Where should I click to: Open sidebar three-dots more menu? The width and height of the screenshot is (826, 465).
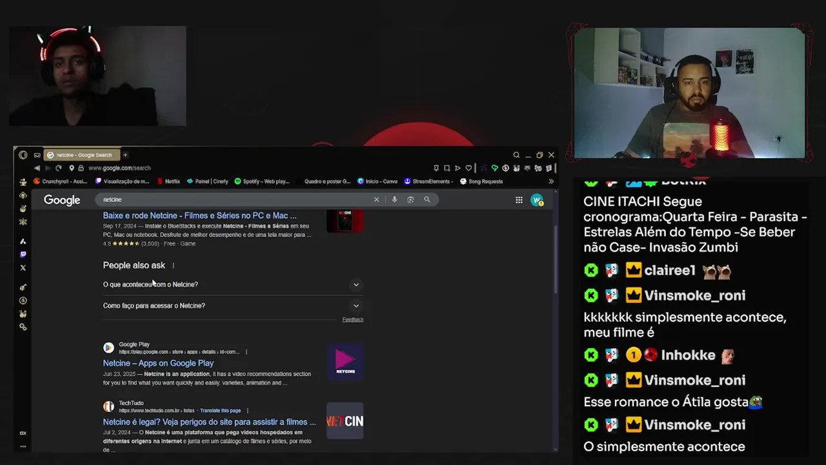(x=23, y=446)
